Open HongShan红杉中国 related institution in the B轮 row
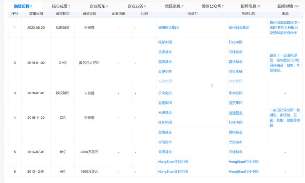This screenshot has width=305, height=183. click(244, 162)
